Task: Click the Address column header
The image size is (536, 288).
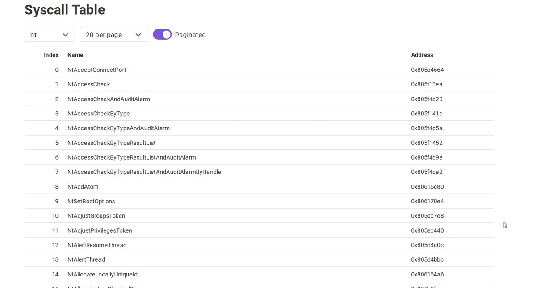Action: [x=422, y=55]
